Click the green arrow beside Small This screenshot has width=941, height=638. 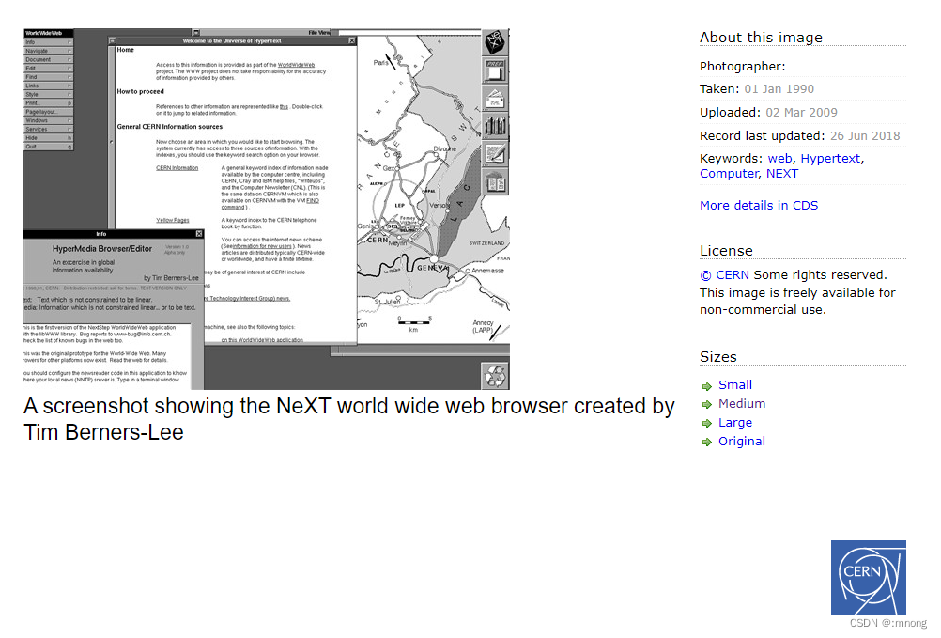point(707,386)
